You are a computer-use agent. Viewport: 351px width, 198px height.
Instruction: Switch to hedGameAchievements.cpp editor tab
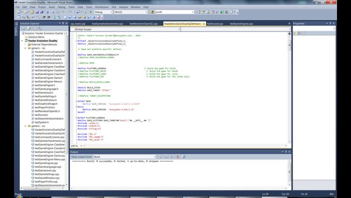pos(107,24)
